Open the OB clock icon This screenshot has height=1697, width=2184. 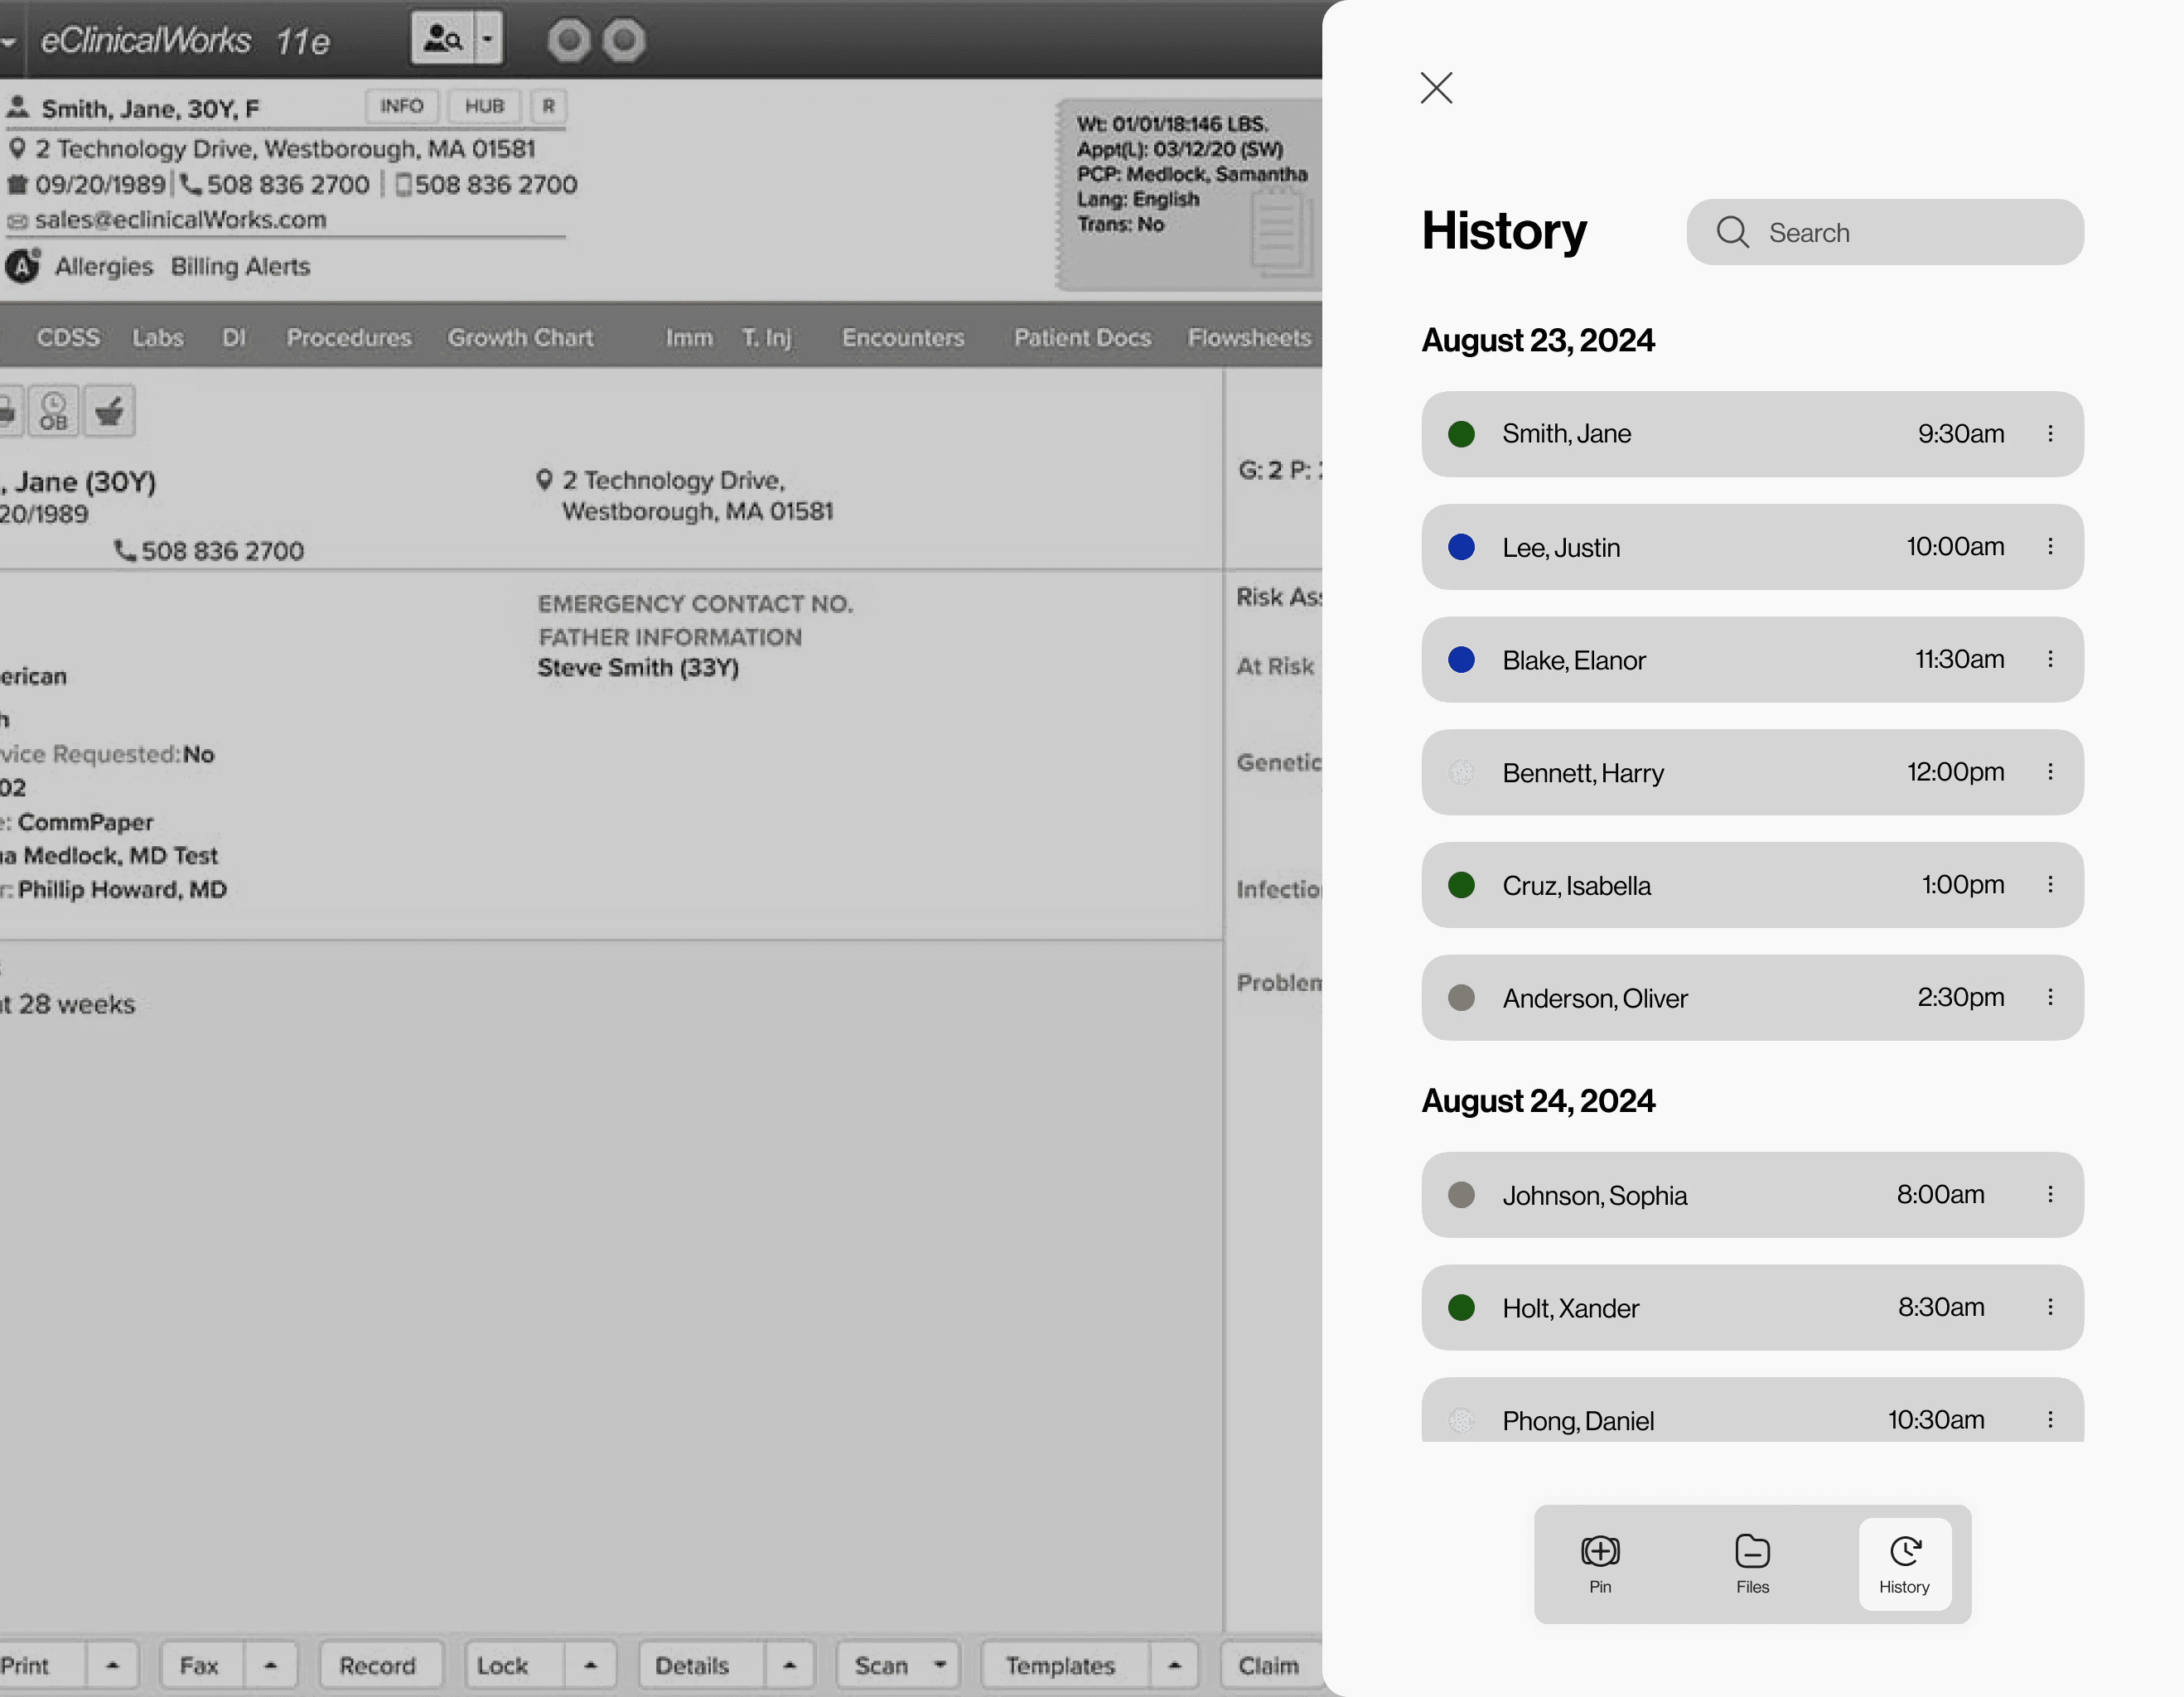pos(54,411)
